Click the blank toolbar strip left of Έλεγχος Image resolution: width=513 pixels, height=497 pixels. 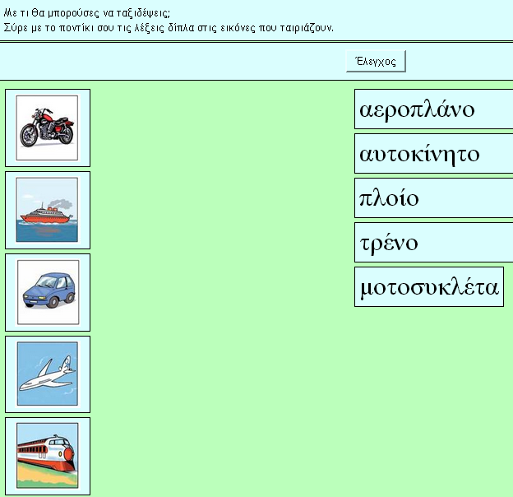pos(164,61)
